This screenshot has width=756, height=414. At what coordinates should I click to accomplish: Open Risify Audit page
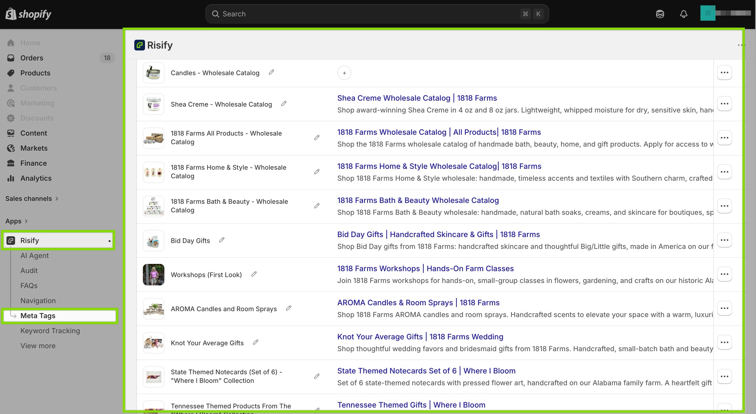coord(29,271)
